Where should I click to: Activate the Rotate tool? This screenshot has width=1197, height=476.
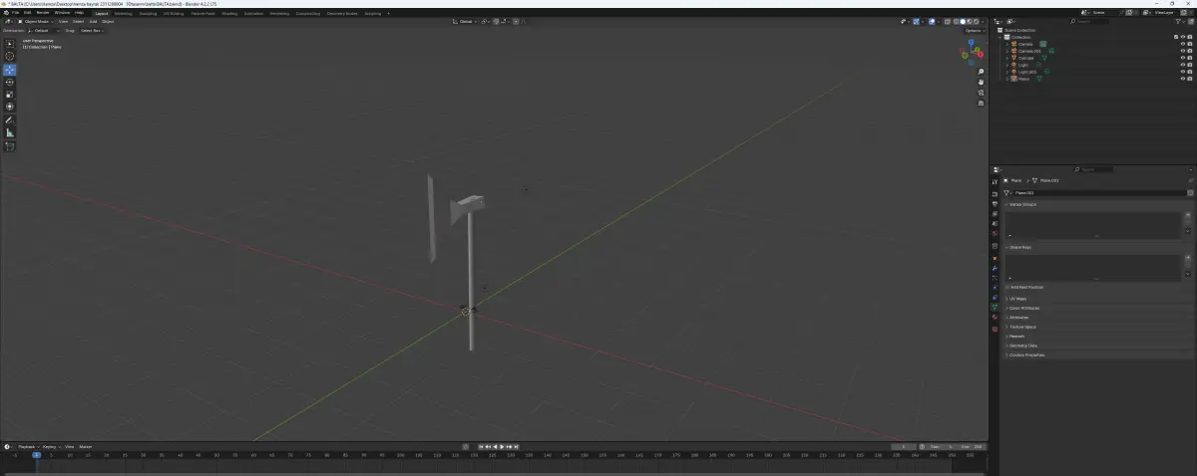point(10,82)
